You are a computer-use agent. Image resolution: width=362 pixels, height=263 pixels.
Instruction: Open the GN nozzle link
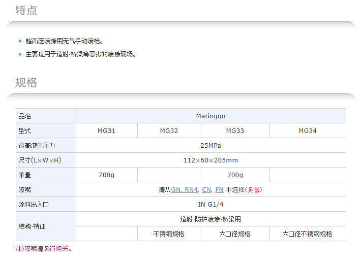(x=176, y=190)
